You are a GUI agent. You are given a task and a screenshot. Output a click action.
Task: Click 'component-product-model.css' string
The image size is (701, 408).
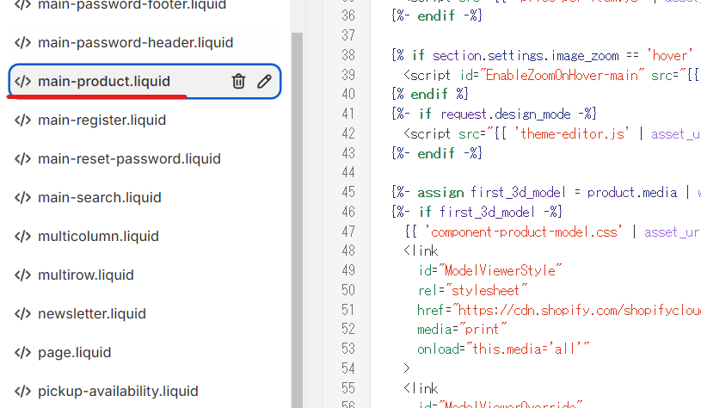tap(523, 232)
